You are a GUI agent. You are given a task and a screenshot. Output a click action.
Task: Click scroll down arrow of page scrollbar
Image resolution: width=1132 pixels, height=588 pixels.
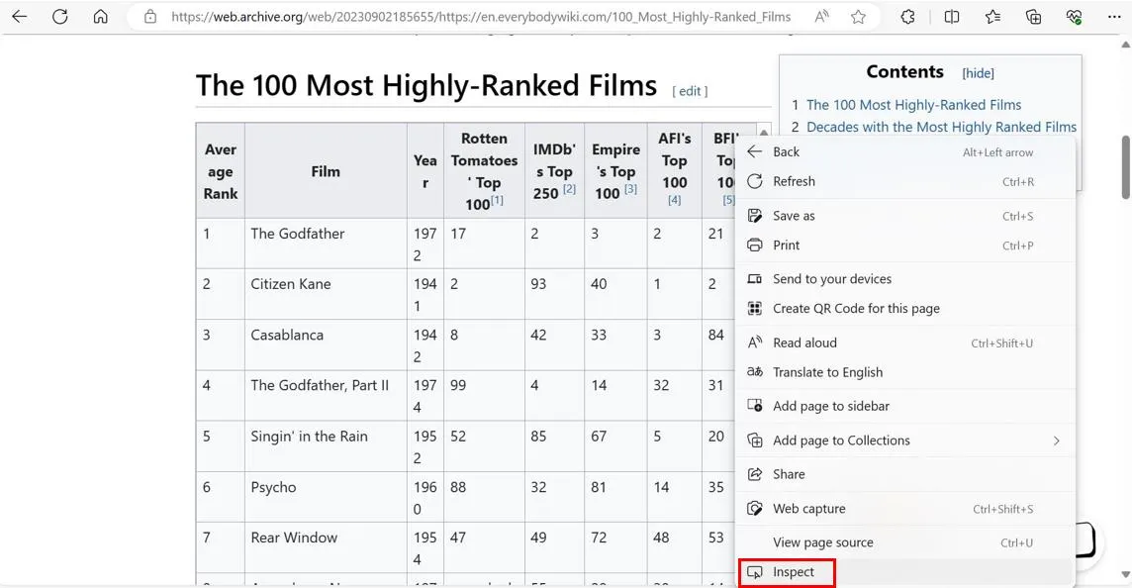(x=1125, y=574)
